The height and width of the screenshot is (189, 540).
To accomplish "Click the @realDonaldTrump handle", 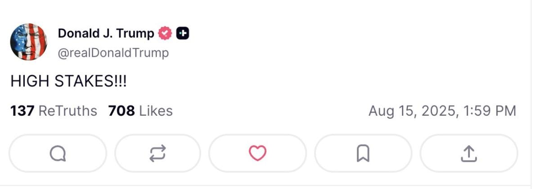I will (113, 53).
